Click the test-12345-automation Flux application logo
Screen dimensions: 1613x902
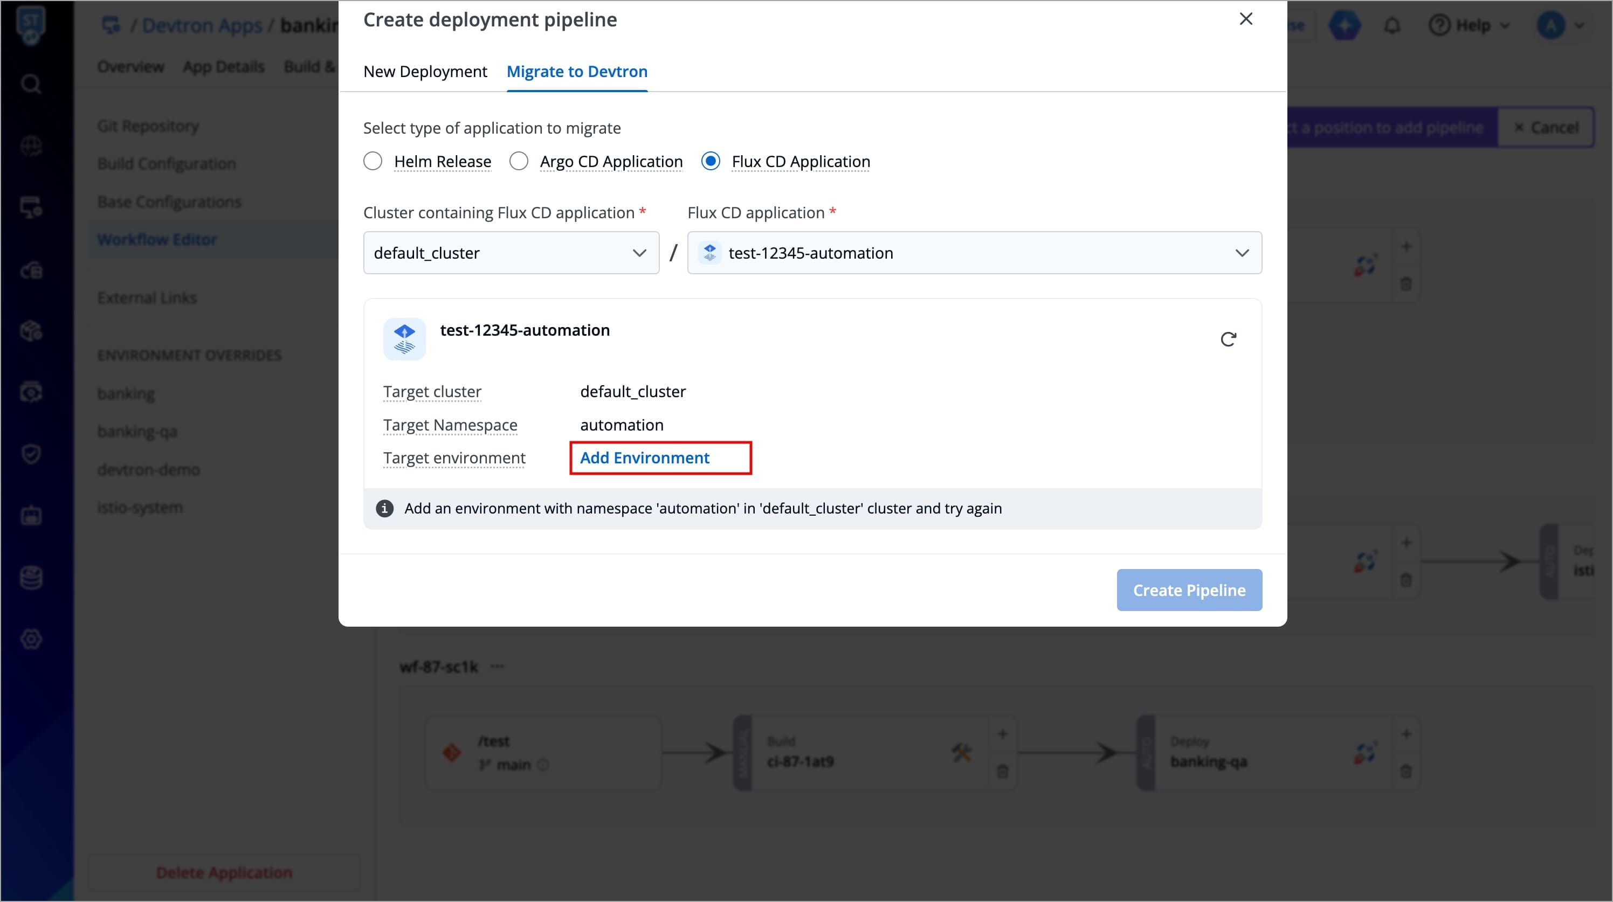tap(404, 338)
